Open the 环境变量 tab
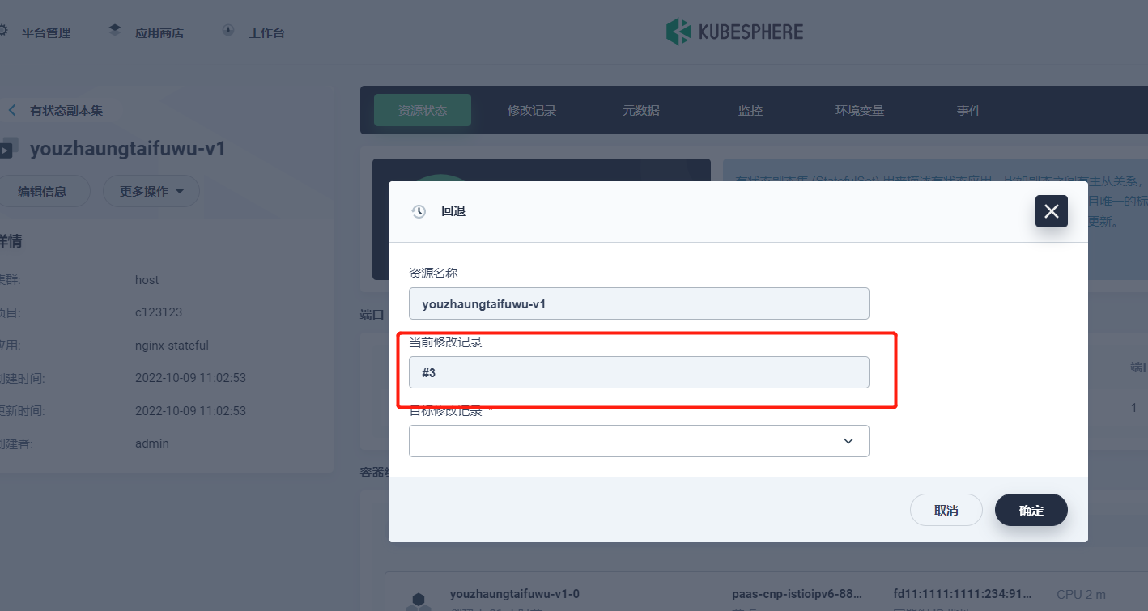The height and width of the screenshot is (611, 1148). 860,110
